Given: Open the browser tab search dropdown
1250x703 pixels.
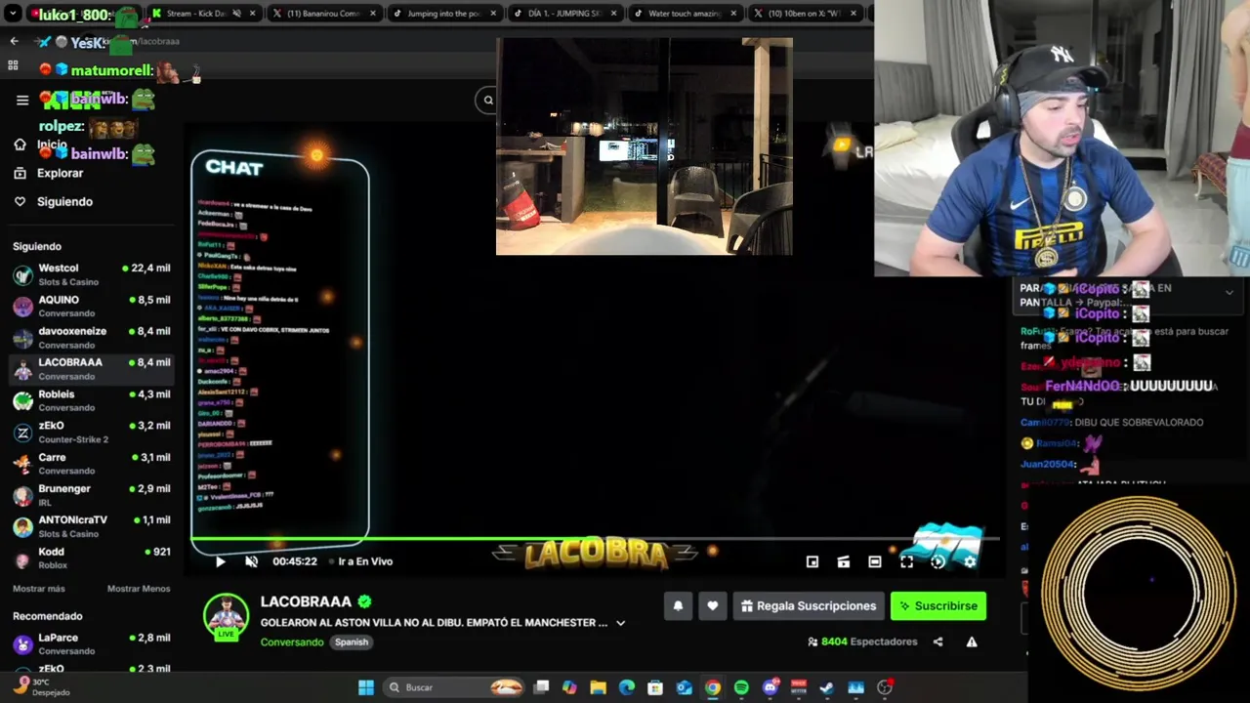Looking at the screenshot, I should (x=14, y=14).
